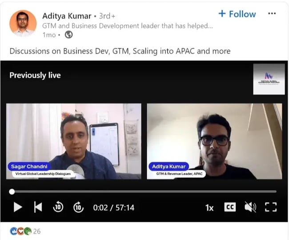This screenshot has height=240, width=289.
Task: Unmute the video sound
Action: tap(250, 207)
